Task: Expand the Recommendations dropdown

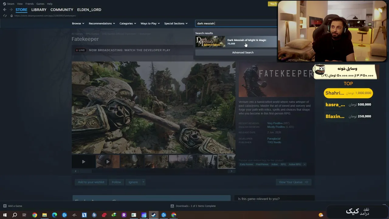Action: [x=102, y=23]
